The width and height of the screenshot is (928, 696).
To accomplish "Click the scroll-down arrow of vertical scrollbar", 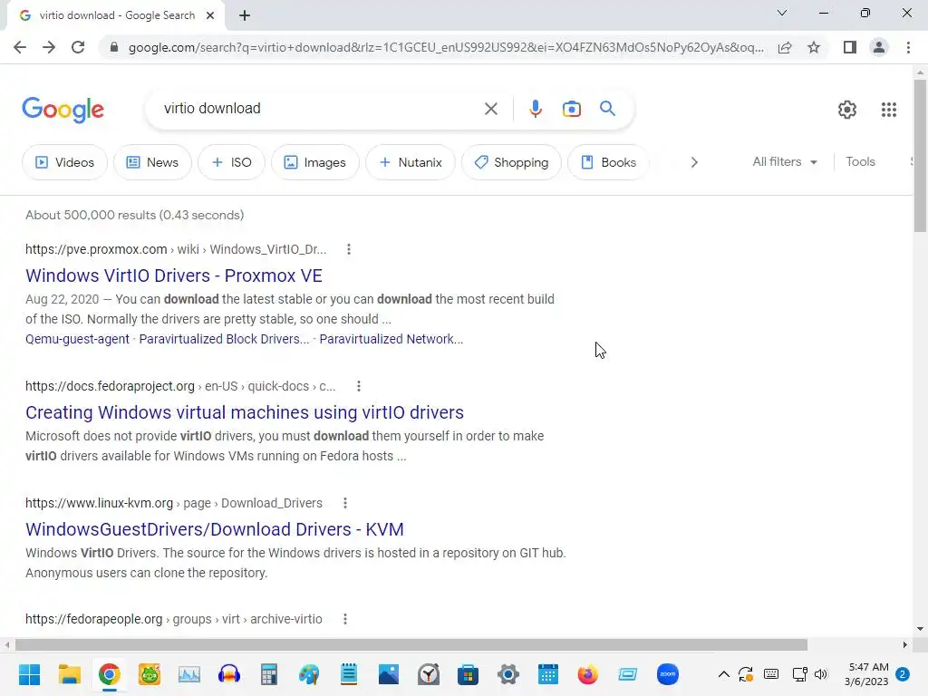I will point(920,629).
